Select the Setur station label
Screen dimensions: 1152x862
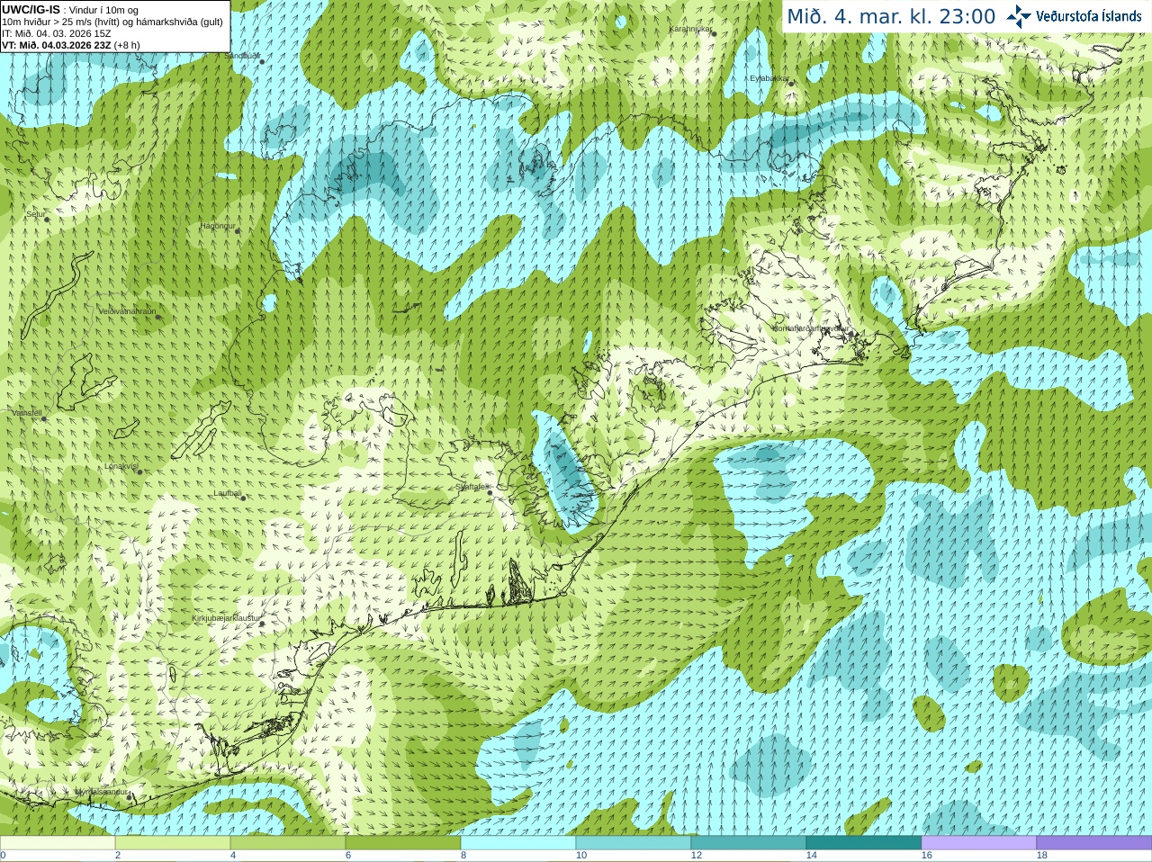pos(35,214)
